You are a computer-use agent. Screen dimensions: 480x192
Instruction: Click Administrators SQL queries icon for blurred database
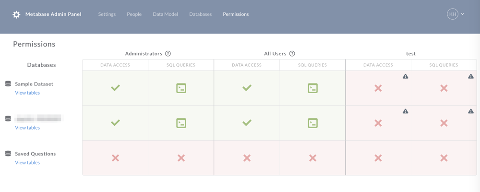(181, 123)
